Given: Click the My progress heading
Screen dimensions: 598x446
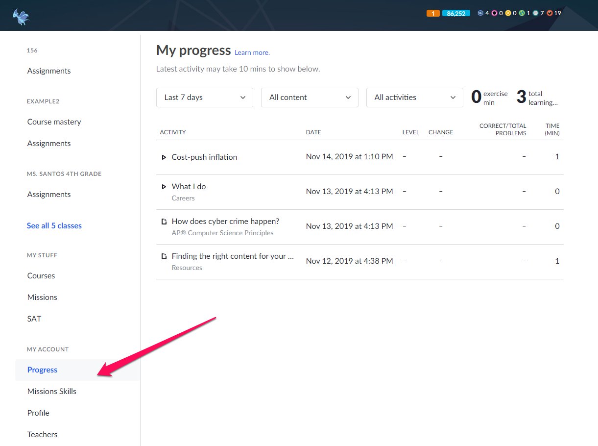Looking at the screenshot, I should pyautogui.click(x=193, y=50).
